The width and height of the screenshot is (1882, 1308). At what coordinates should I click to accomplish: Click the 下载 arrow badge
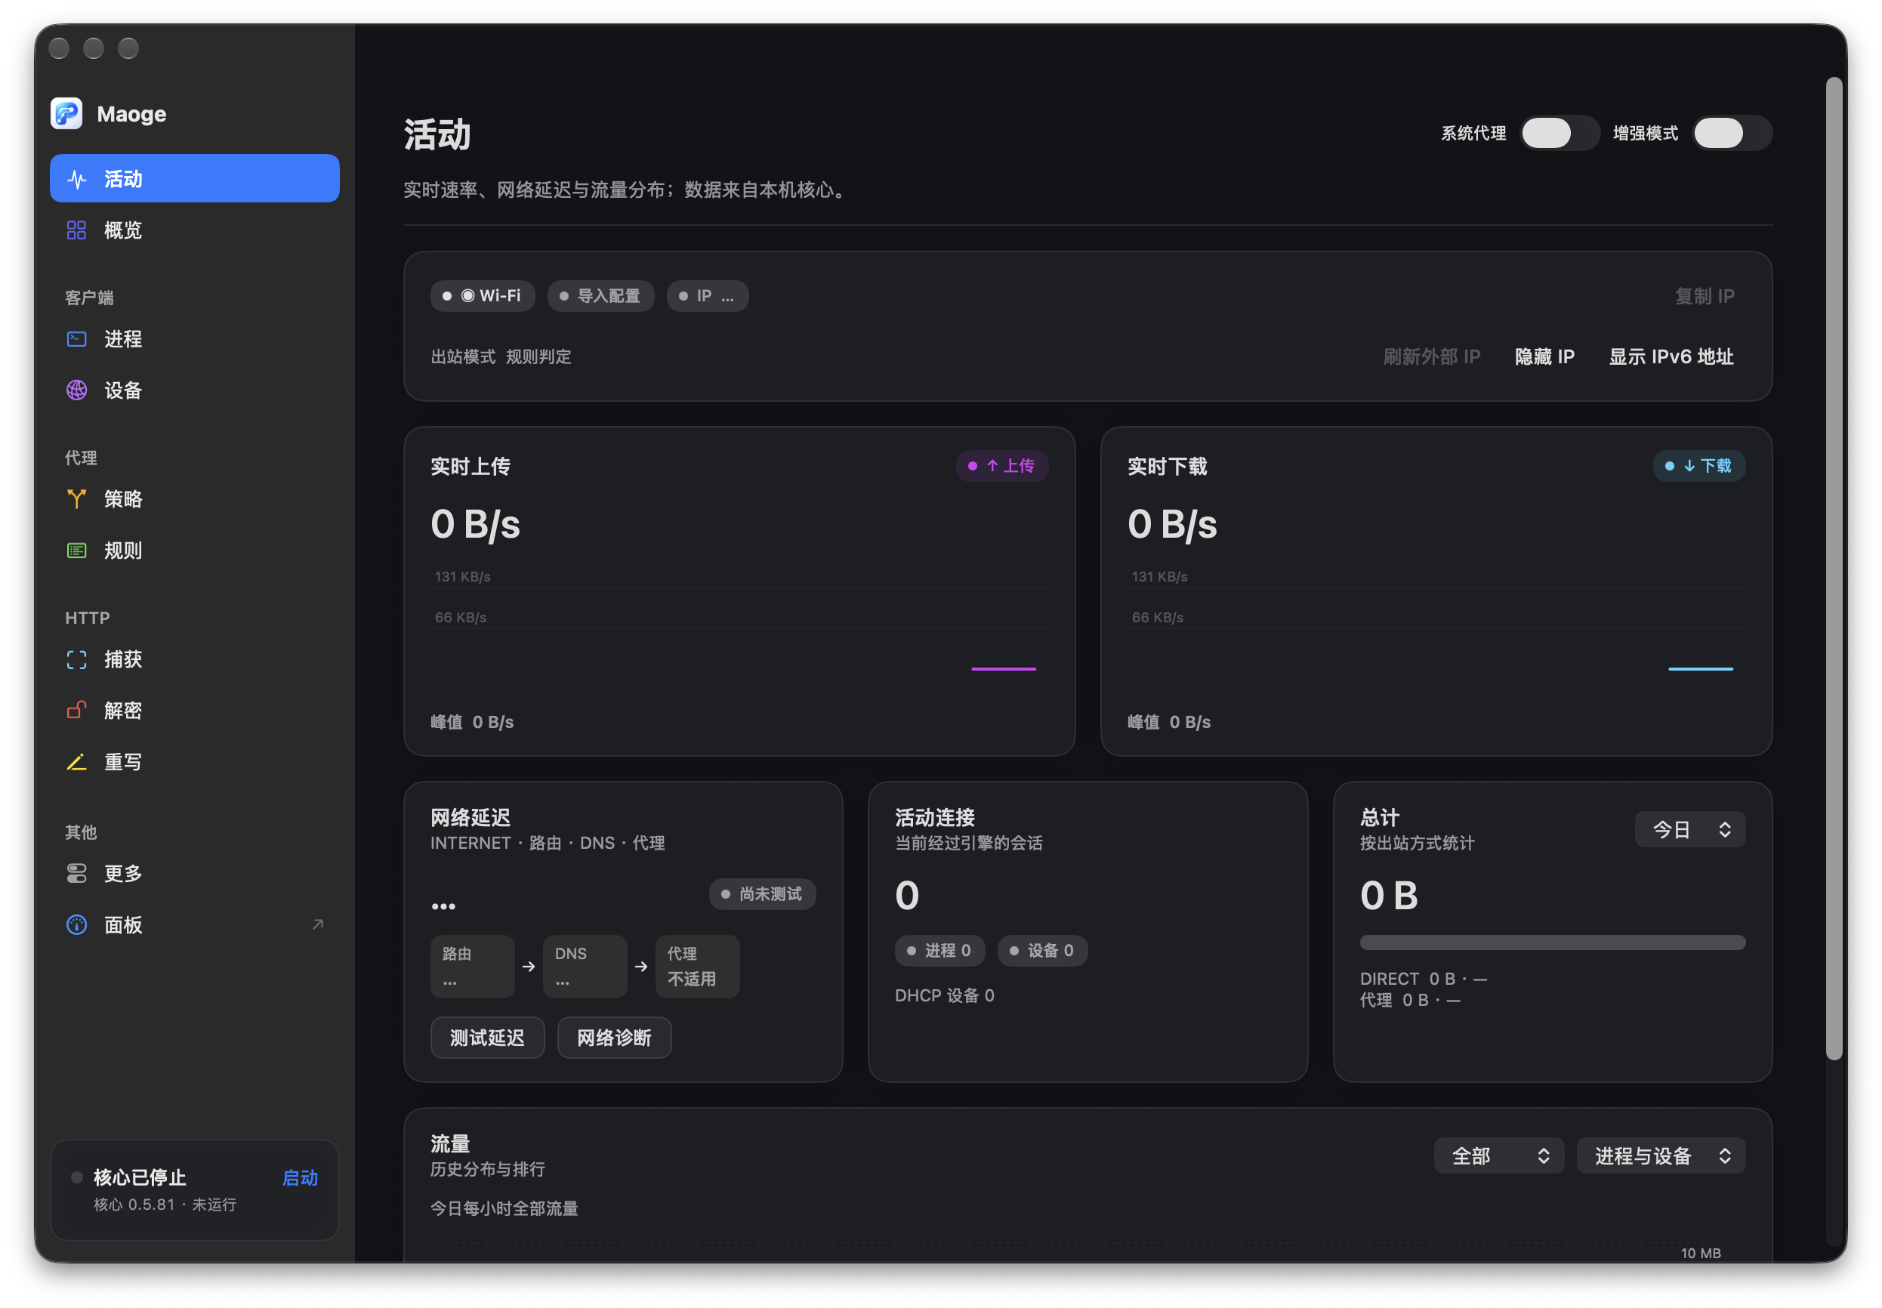coord(1698,464)
